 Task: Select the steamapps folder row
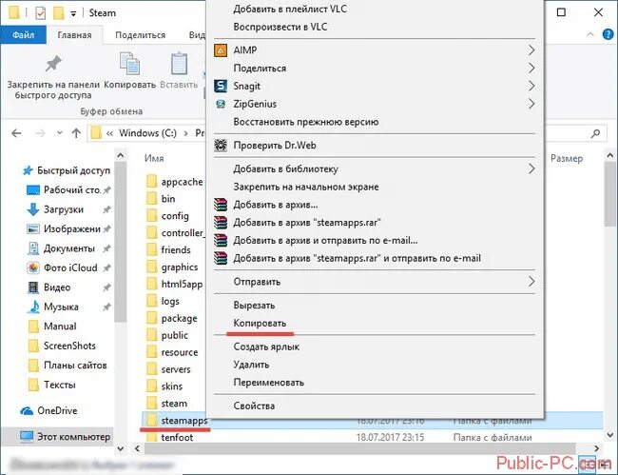pyautogui.click(x=372, y=421)
